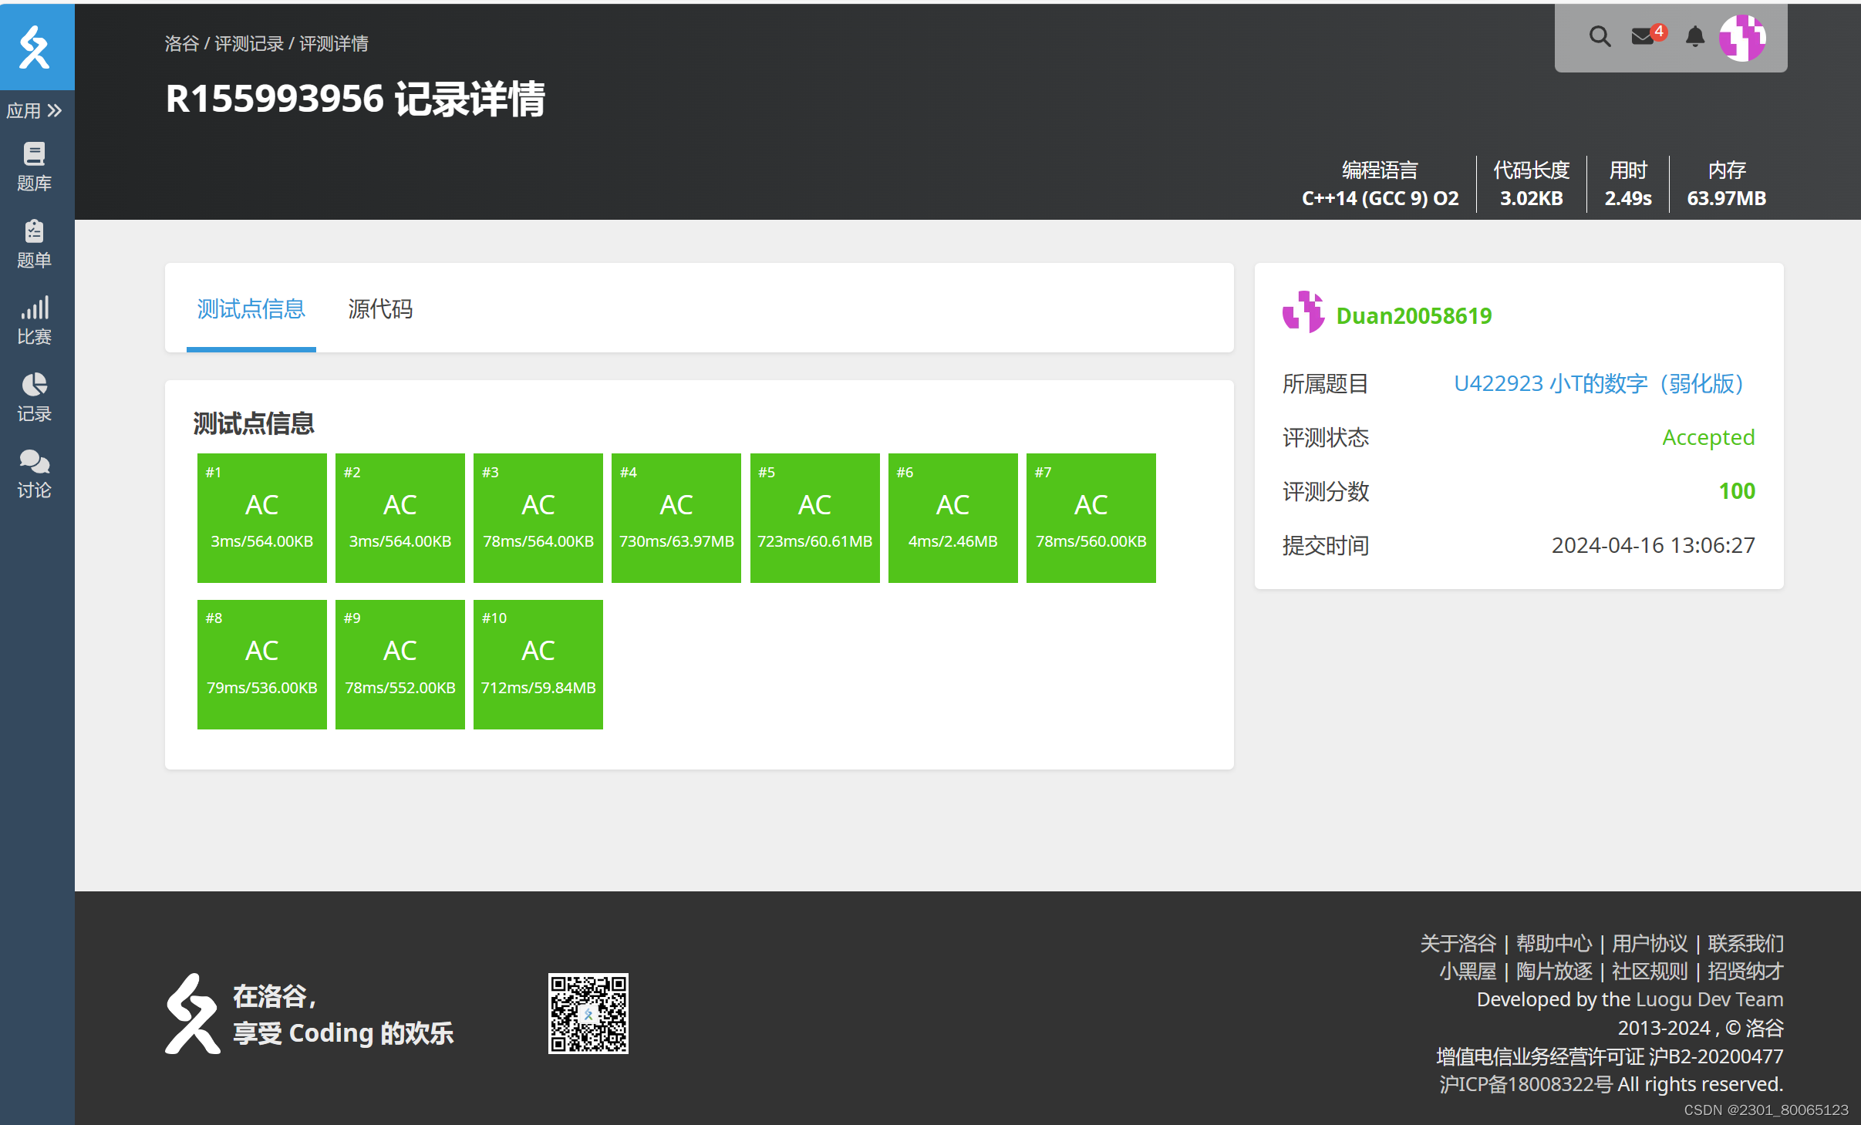Select test point #8 79ms block
The width and height of the screenshot is (1861, 1125).
pyautogui.click(x=262, y=664)
